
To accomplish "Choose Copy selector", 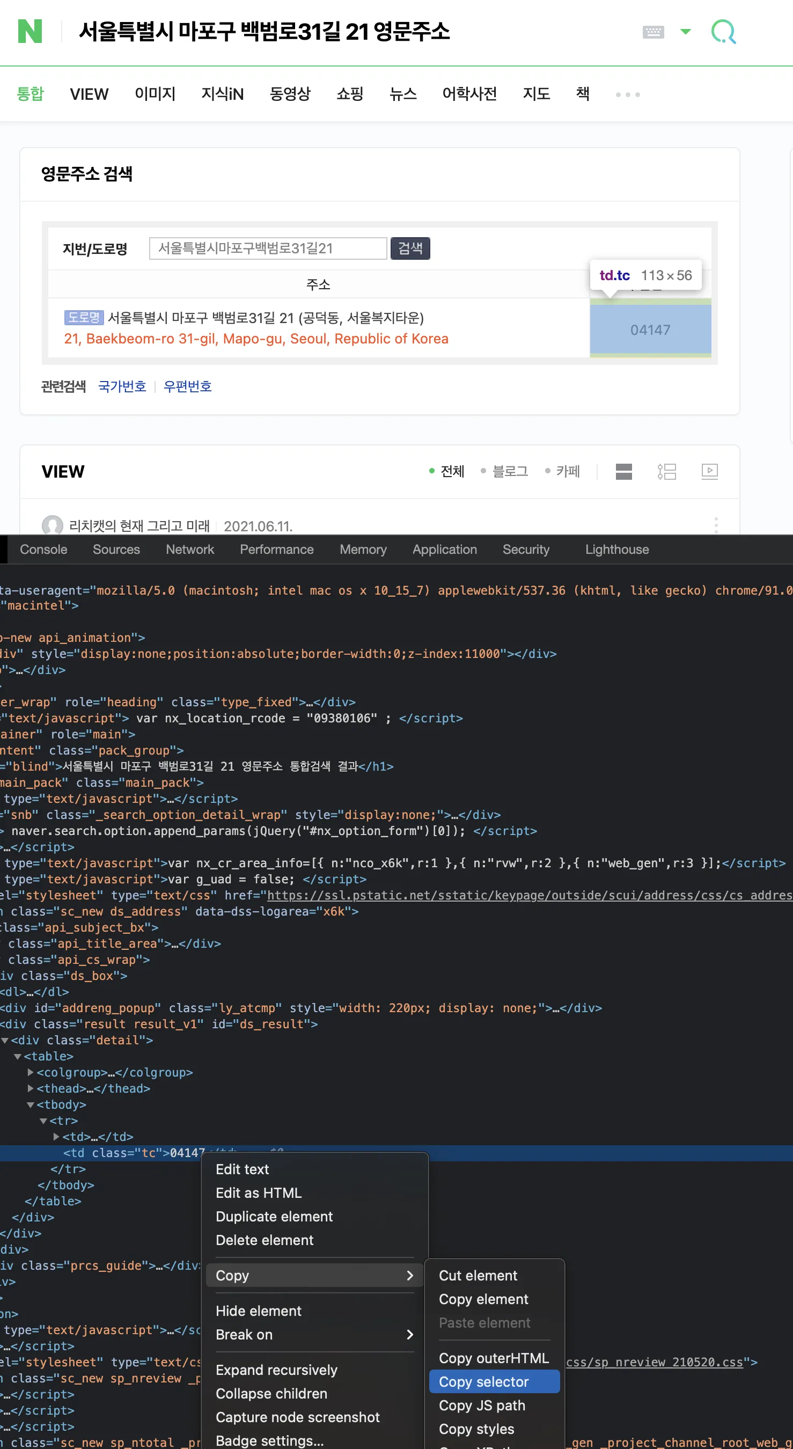I will tap(494, 1382).
